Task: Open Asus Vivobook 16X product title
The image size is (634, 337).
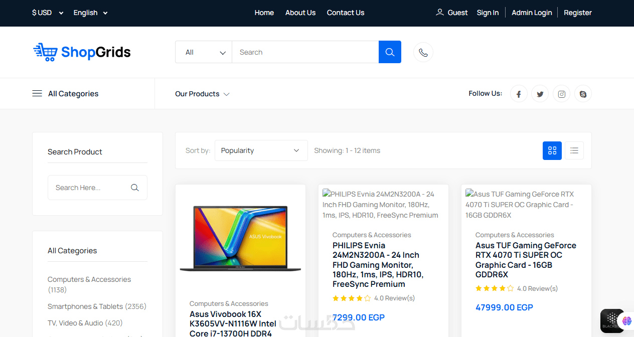Action: click(x=233, y=324)
